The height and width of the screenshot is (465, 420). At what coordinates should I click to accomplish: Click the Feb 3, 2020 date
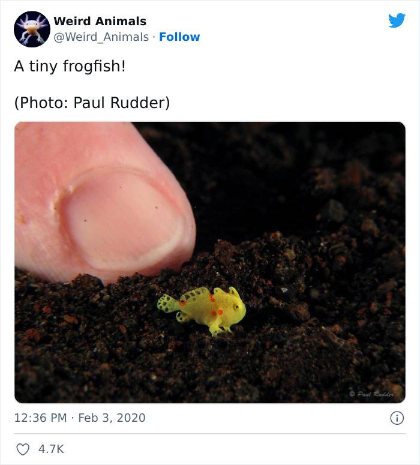112,418
